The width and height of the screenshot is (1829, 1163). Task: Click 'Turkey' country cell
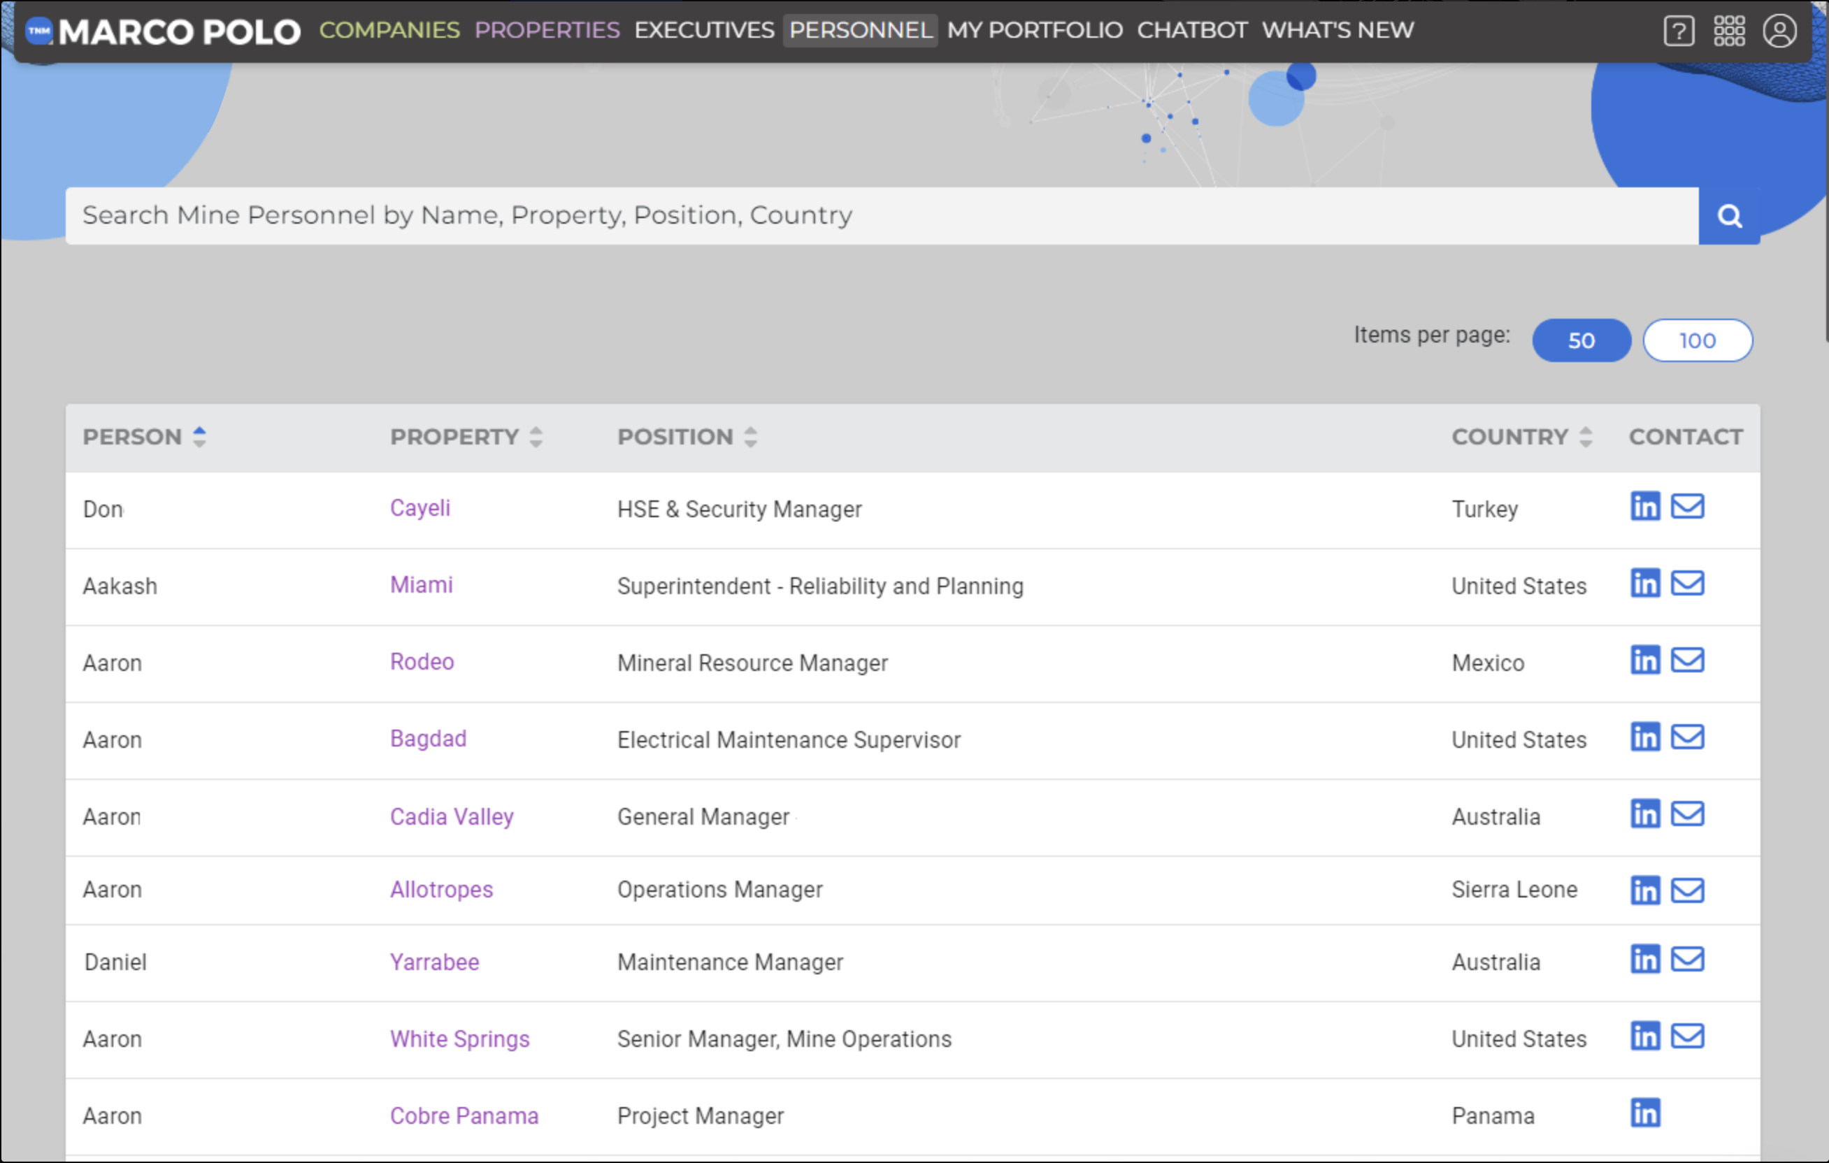(1485, 510)
